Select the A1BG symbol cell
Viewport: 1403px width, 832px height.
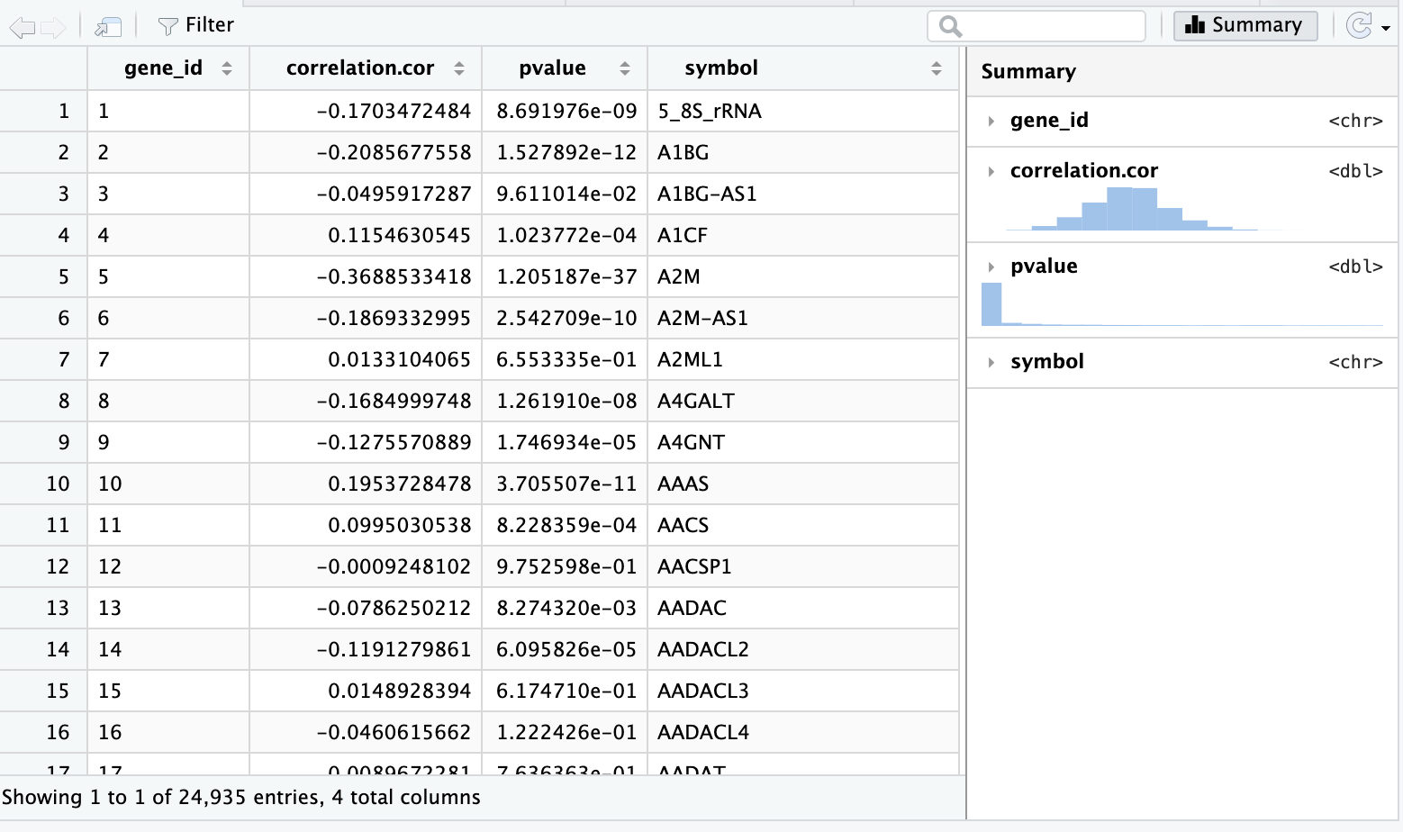click(802, 152)
